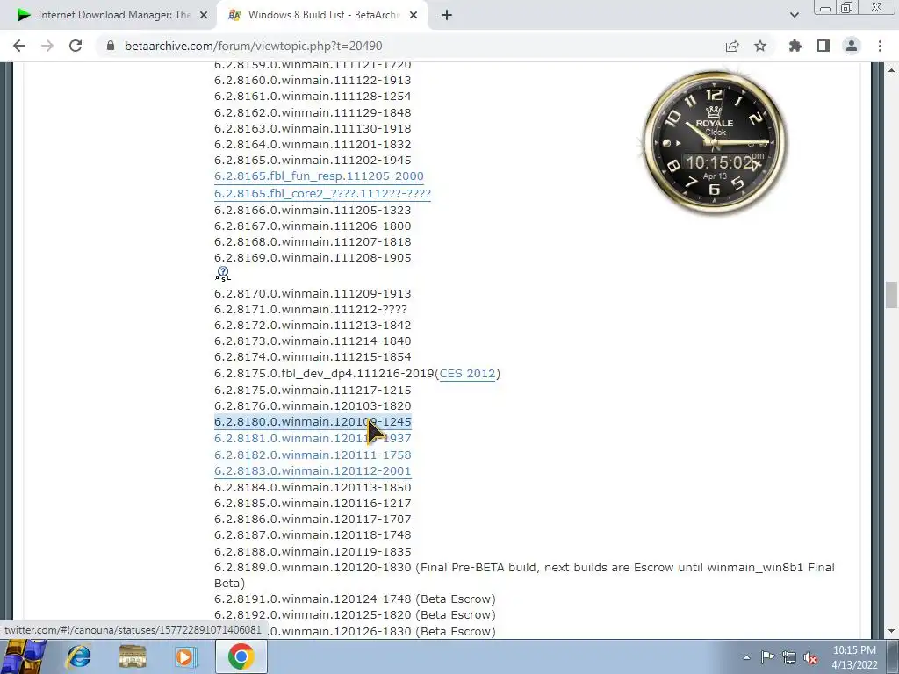Select text 6.2.8166.0.winmain.111205-1323

[x=313, y=211]
